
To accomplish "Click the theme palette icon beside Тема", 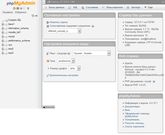I will [x=48, y=61].
